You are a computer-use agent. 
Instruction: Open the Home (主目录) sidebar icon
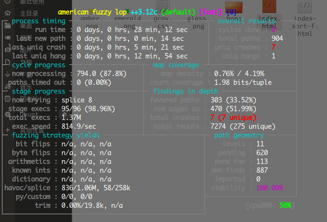coord(8,13)
